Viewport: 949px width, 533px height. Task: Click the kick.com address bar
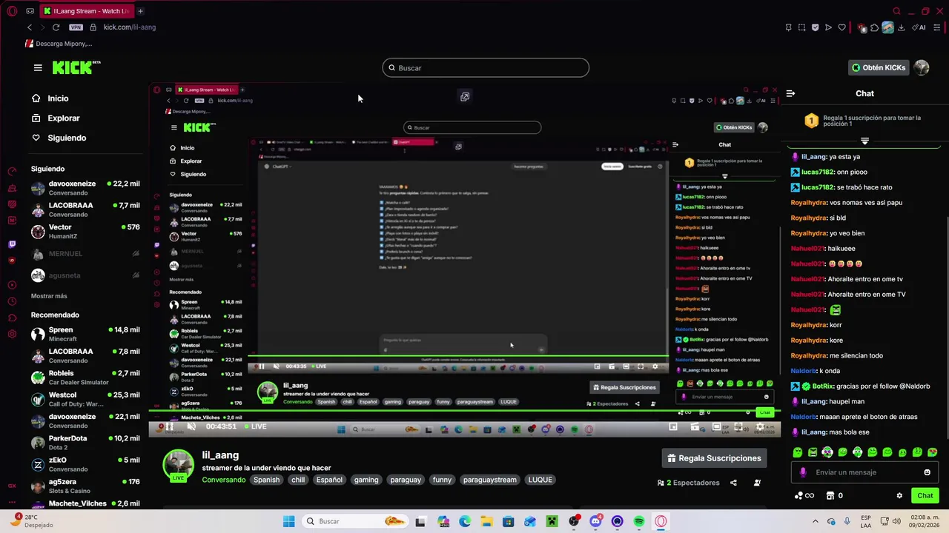click(130, 27)
